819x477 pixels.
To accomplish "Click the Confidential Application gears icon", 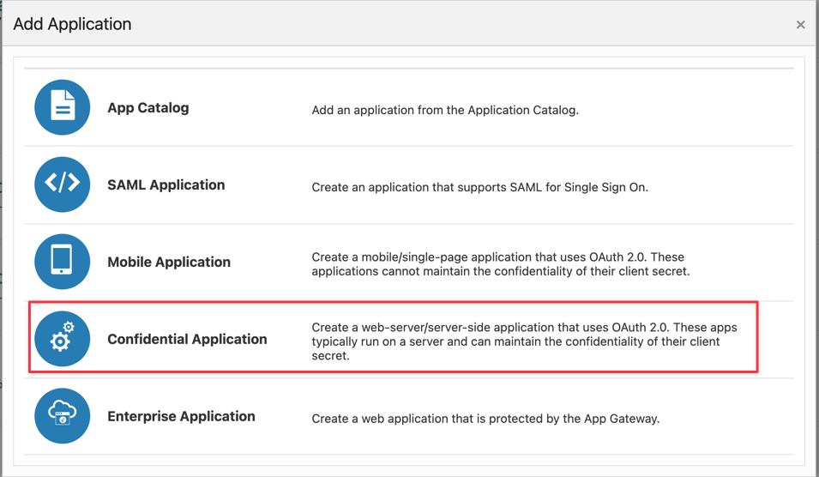I will (62, 339).
